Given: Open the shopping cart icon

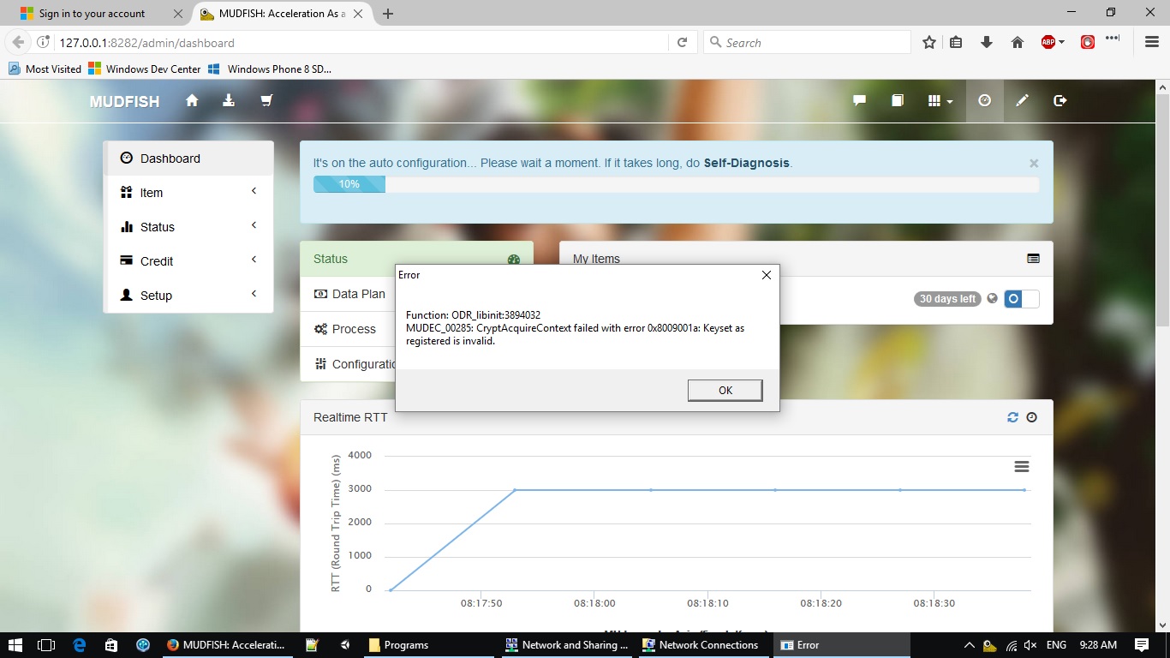Looking at the screenshot, I should pyautogui.click(x=266, y=100).
